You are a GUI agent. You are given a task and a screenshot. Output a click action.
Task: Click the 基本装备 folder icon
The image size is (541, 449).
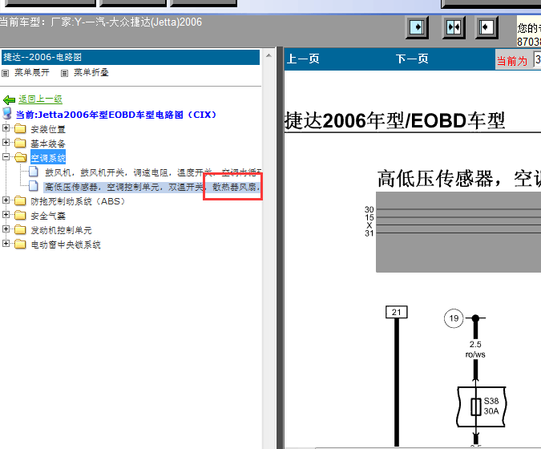pyautogui.click(x=20, y=143)
